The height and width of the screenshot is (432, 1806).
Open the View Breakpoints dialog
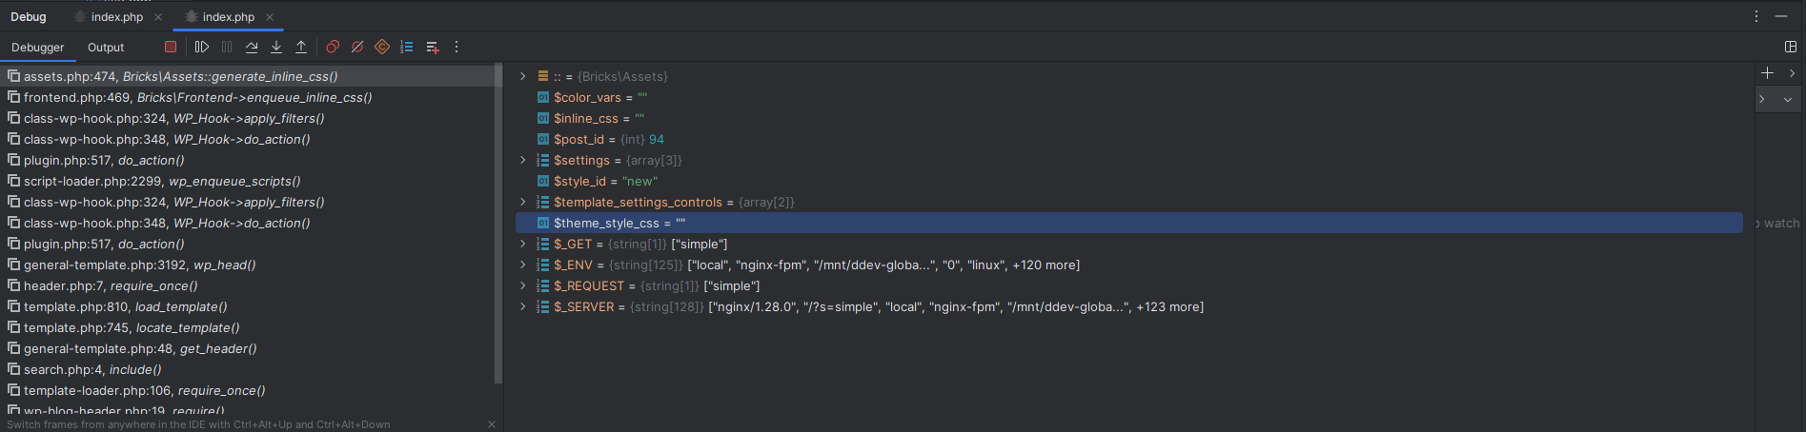(333, 47)
